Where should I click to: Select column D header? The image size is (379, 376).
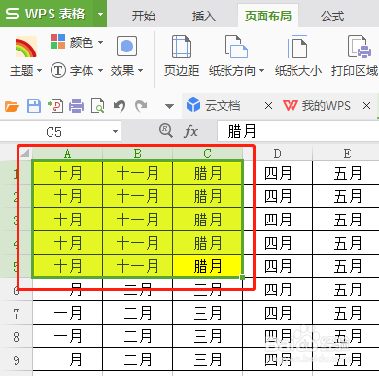tap(278, 154)
